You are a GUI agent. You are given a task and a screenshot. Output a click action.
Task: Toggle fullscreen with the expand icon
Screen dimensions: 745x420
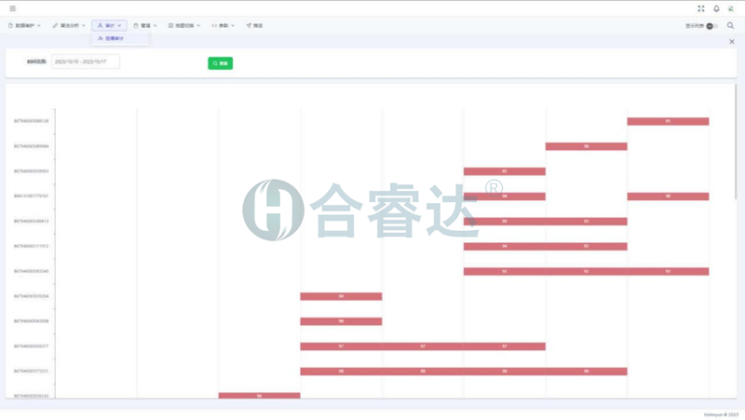pos(701,8)
